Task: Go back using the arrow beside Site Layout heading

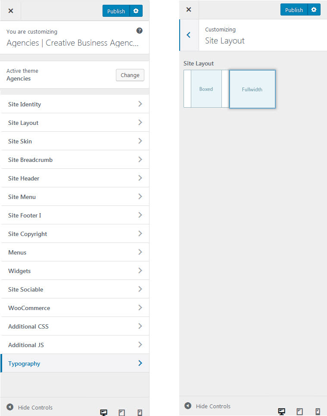Action: coord(189,35)
